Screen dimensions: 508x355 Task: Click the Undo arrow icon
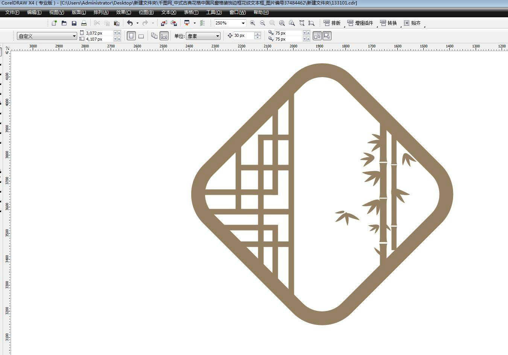pyautogui.click(x=130, y=23)
